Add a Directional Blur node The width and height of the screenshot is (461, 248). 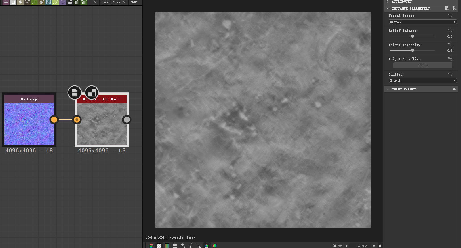tap(41, 2)
